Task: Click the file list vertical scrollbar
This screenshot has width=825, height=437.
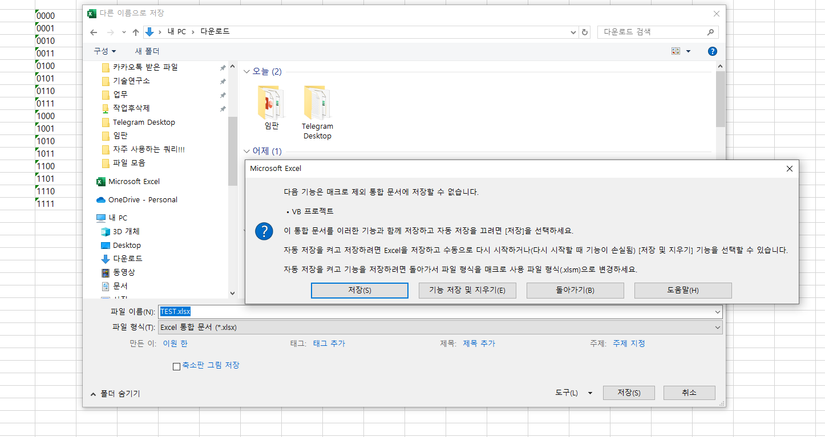Action: [720, 99]
